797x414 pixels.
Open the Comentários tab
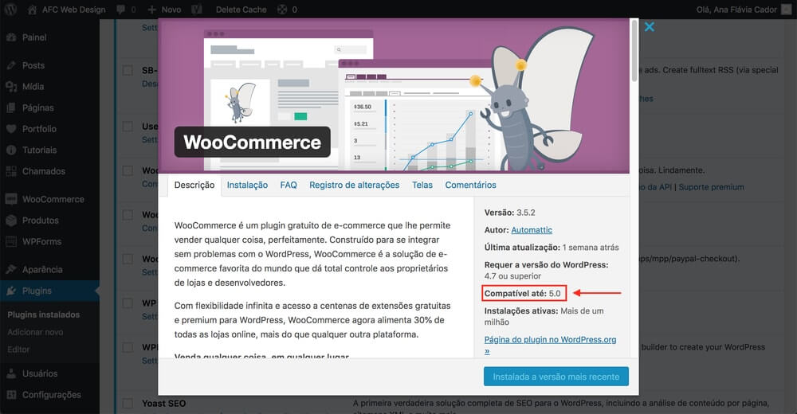click(470, 186)
